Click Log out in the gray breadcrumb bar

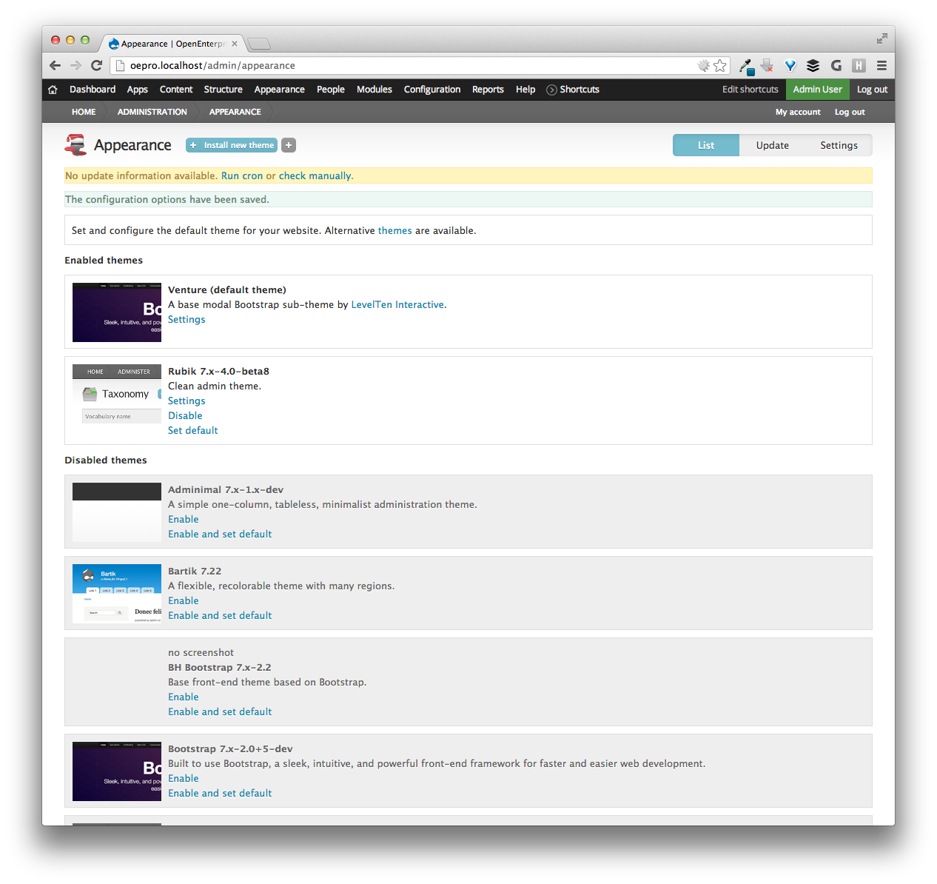coord(850,113)
